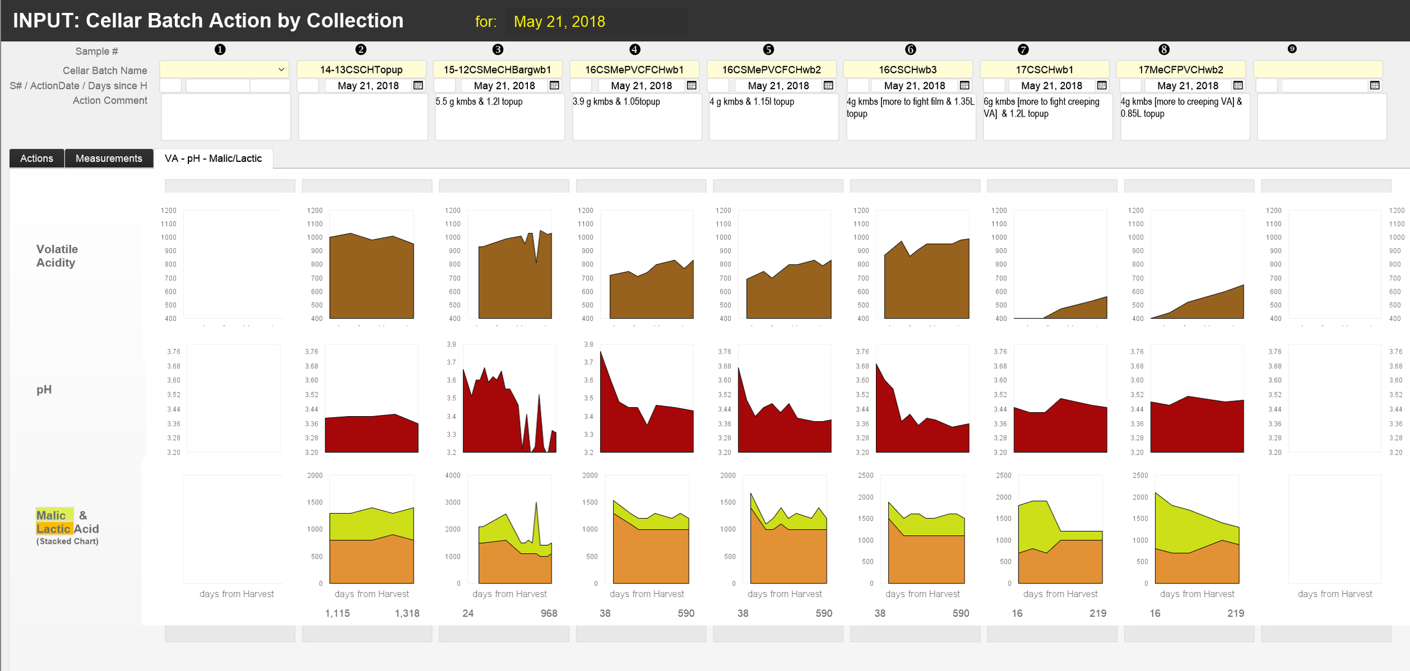
Task: Open calendar picker for 14-13CSCHTopup date
Action: (418, 85)
